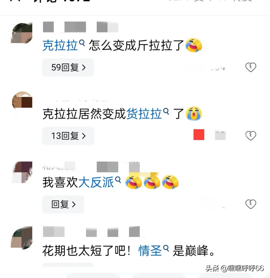Dislike the 克拉拉怎么变成斤拉拉了 comment via broken heart
Image resolution: width=270 pixels, height=278 pixels.
(x=251, y=67)
